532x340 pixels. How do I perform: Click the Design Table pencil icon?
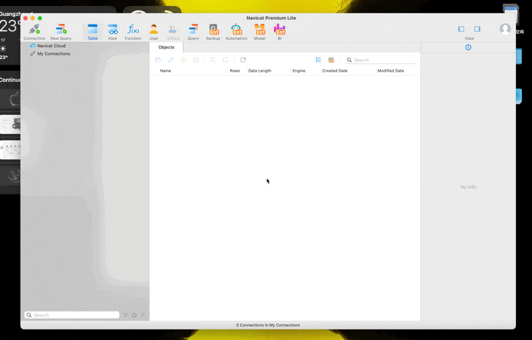[x=170, y=60]
